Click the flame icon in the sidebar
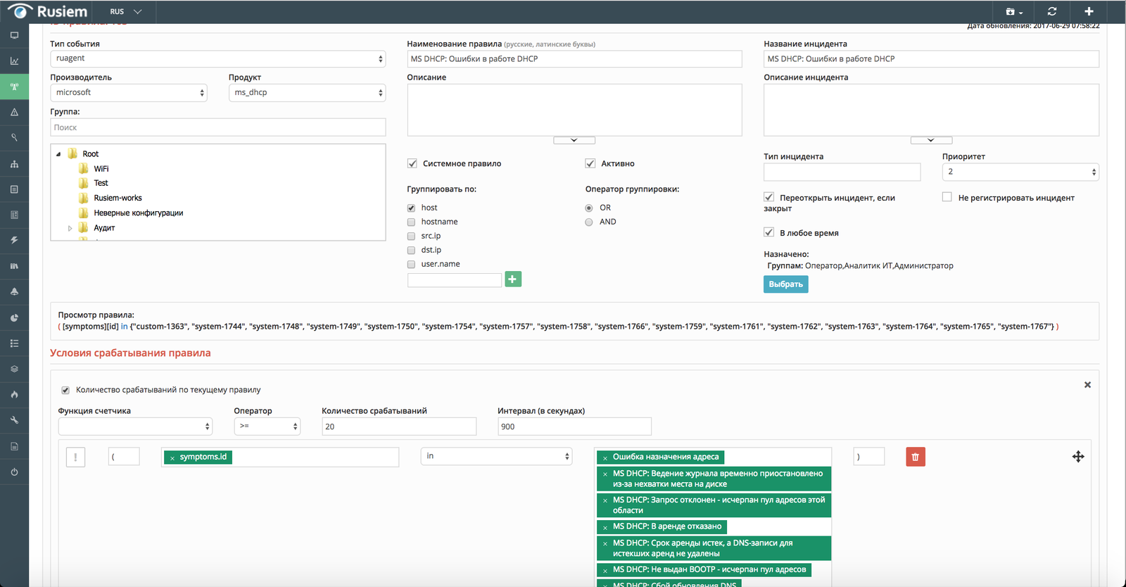1126x587 pixels. (x=14, y=394)
